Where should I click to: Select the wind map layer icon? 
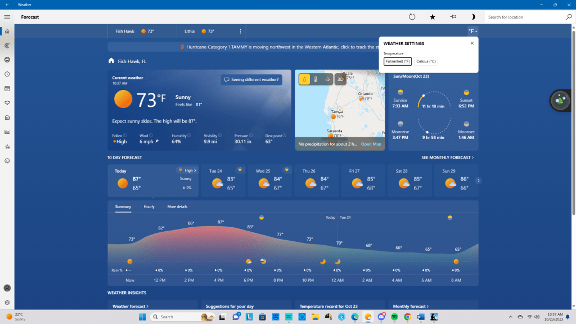click(327, 79)
